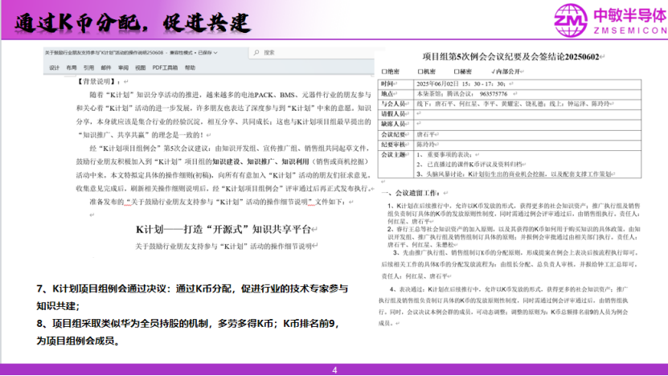668x376 pixels.
Task: Open the 设计 ribbon tab
Action: [55, 68]
